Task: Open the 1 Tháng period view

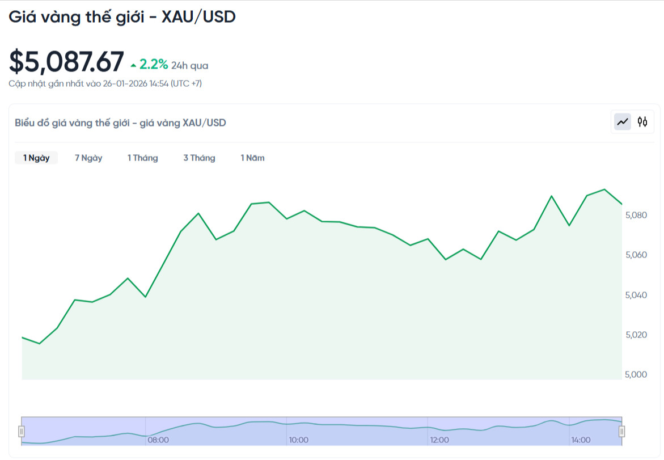Action: click(142, 158)
